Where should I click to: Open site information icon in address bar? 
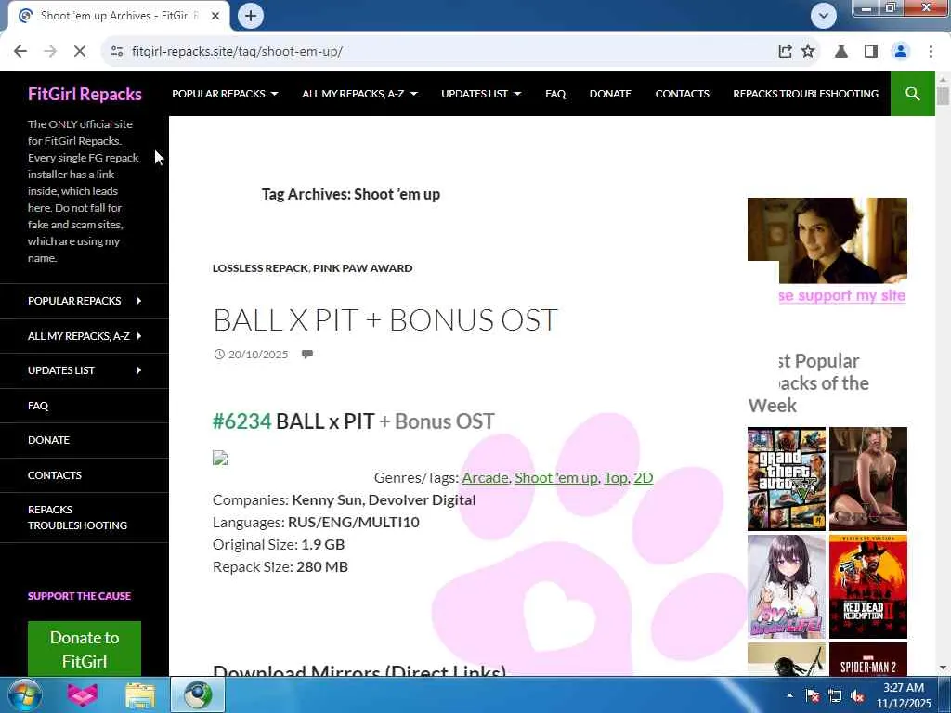point(117,52)
